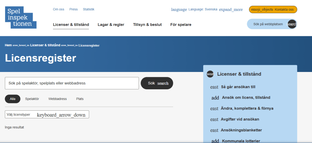Expand Kommunala lotterier with the add icon
The height and width of the screenshot is (143, 312).
coord(215,141)
